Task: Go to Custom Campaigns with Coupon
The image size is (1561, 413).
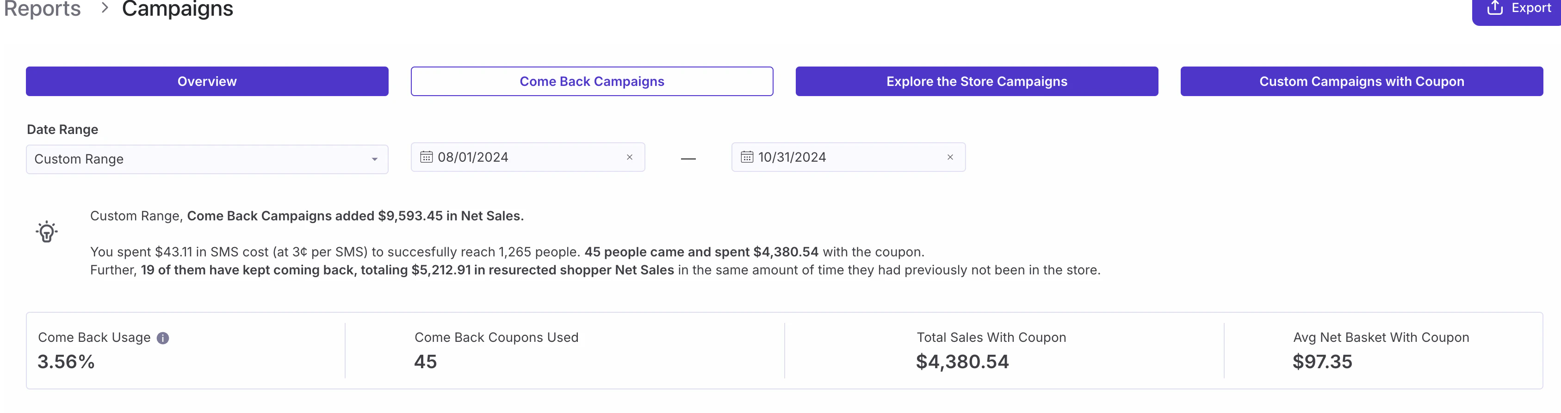Action: tap(1361, 82)
